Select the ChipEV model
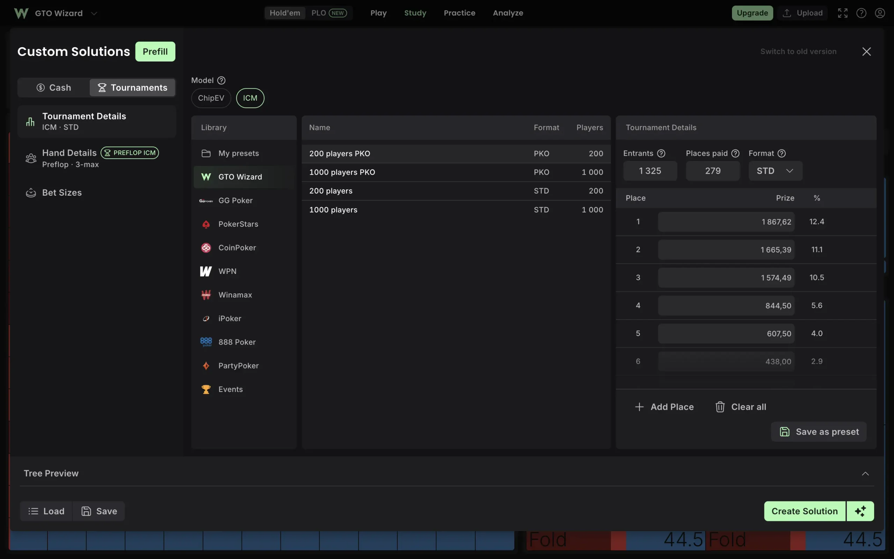 point(211,98)
